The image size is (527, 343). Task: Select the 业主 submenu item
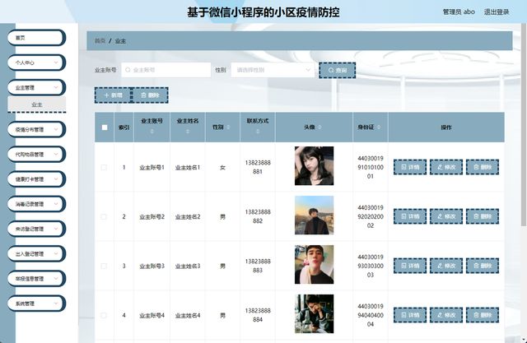point(36,104)
